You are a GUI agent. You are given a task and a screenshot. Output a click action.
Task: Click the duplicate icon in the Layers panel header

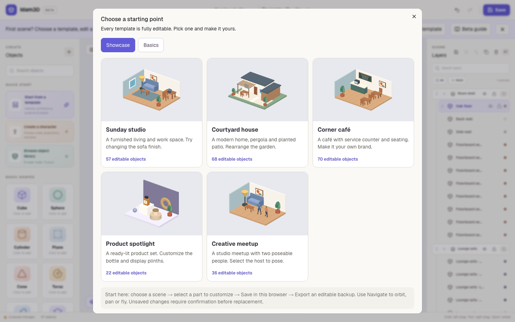tap(486, 52)
